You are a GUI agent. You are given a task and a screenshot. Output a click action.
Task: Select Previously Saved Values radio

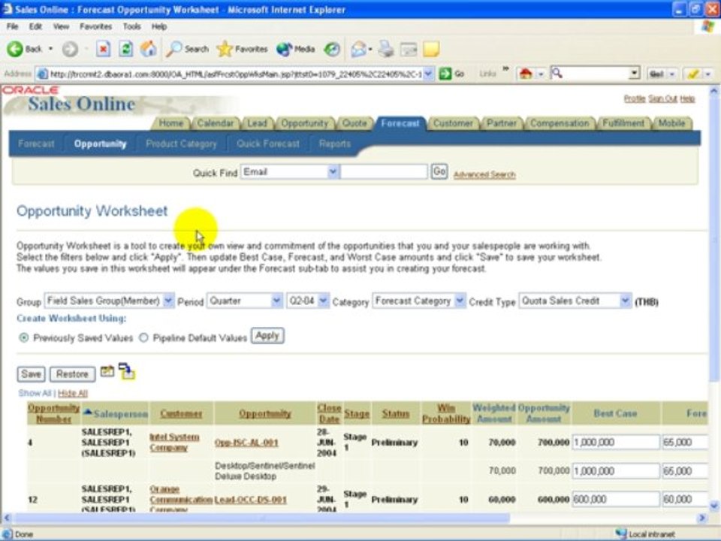(23, 337)
